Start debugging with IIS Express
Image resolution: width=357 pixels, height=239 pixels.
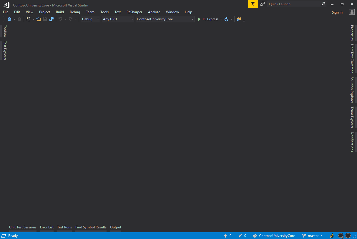pos(208,19)
